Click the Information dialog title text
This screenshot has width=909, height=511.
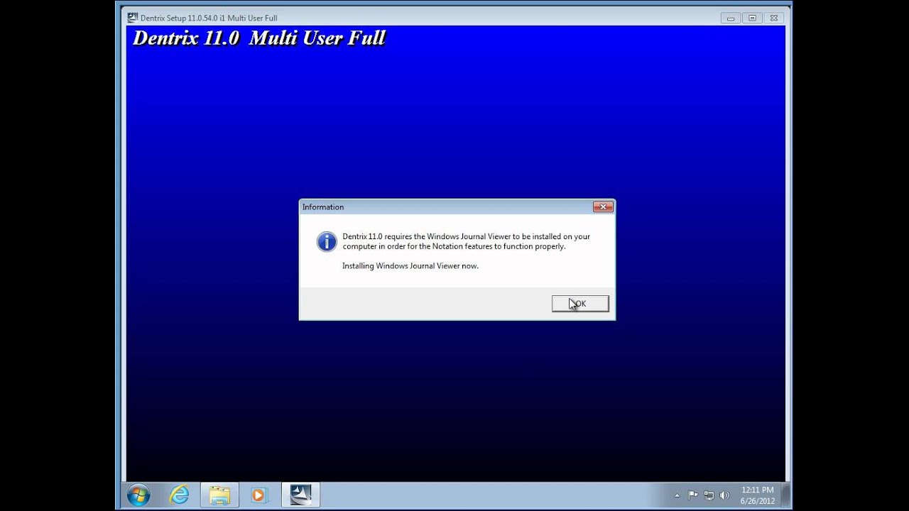point(323,207)
